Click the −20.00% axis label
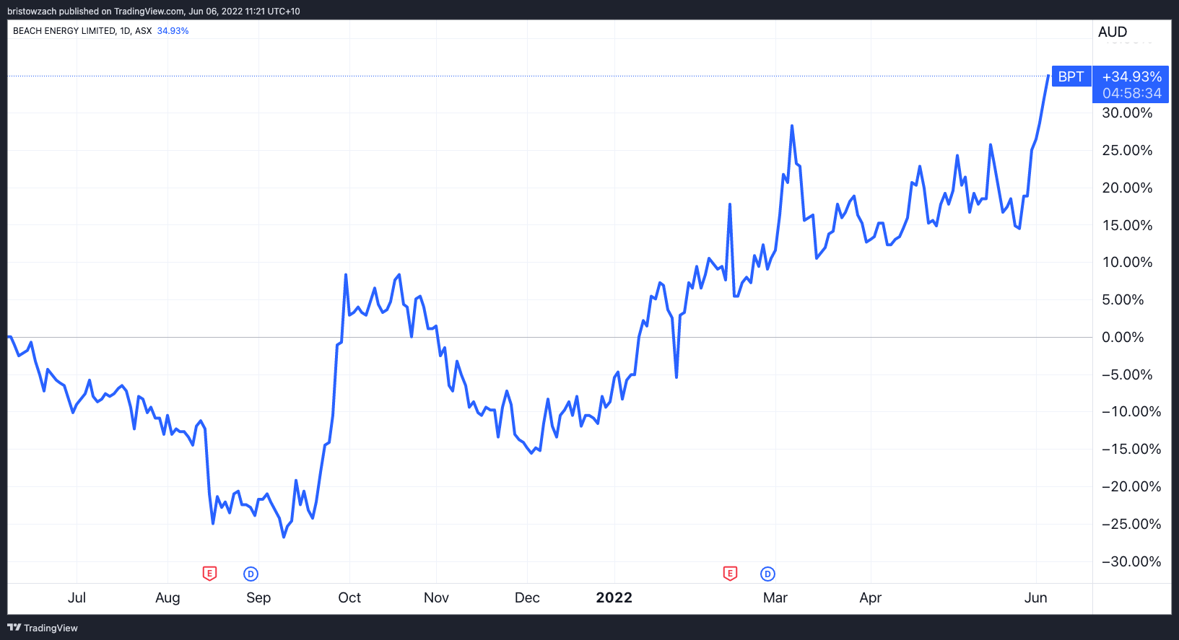 (1131, 486)
